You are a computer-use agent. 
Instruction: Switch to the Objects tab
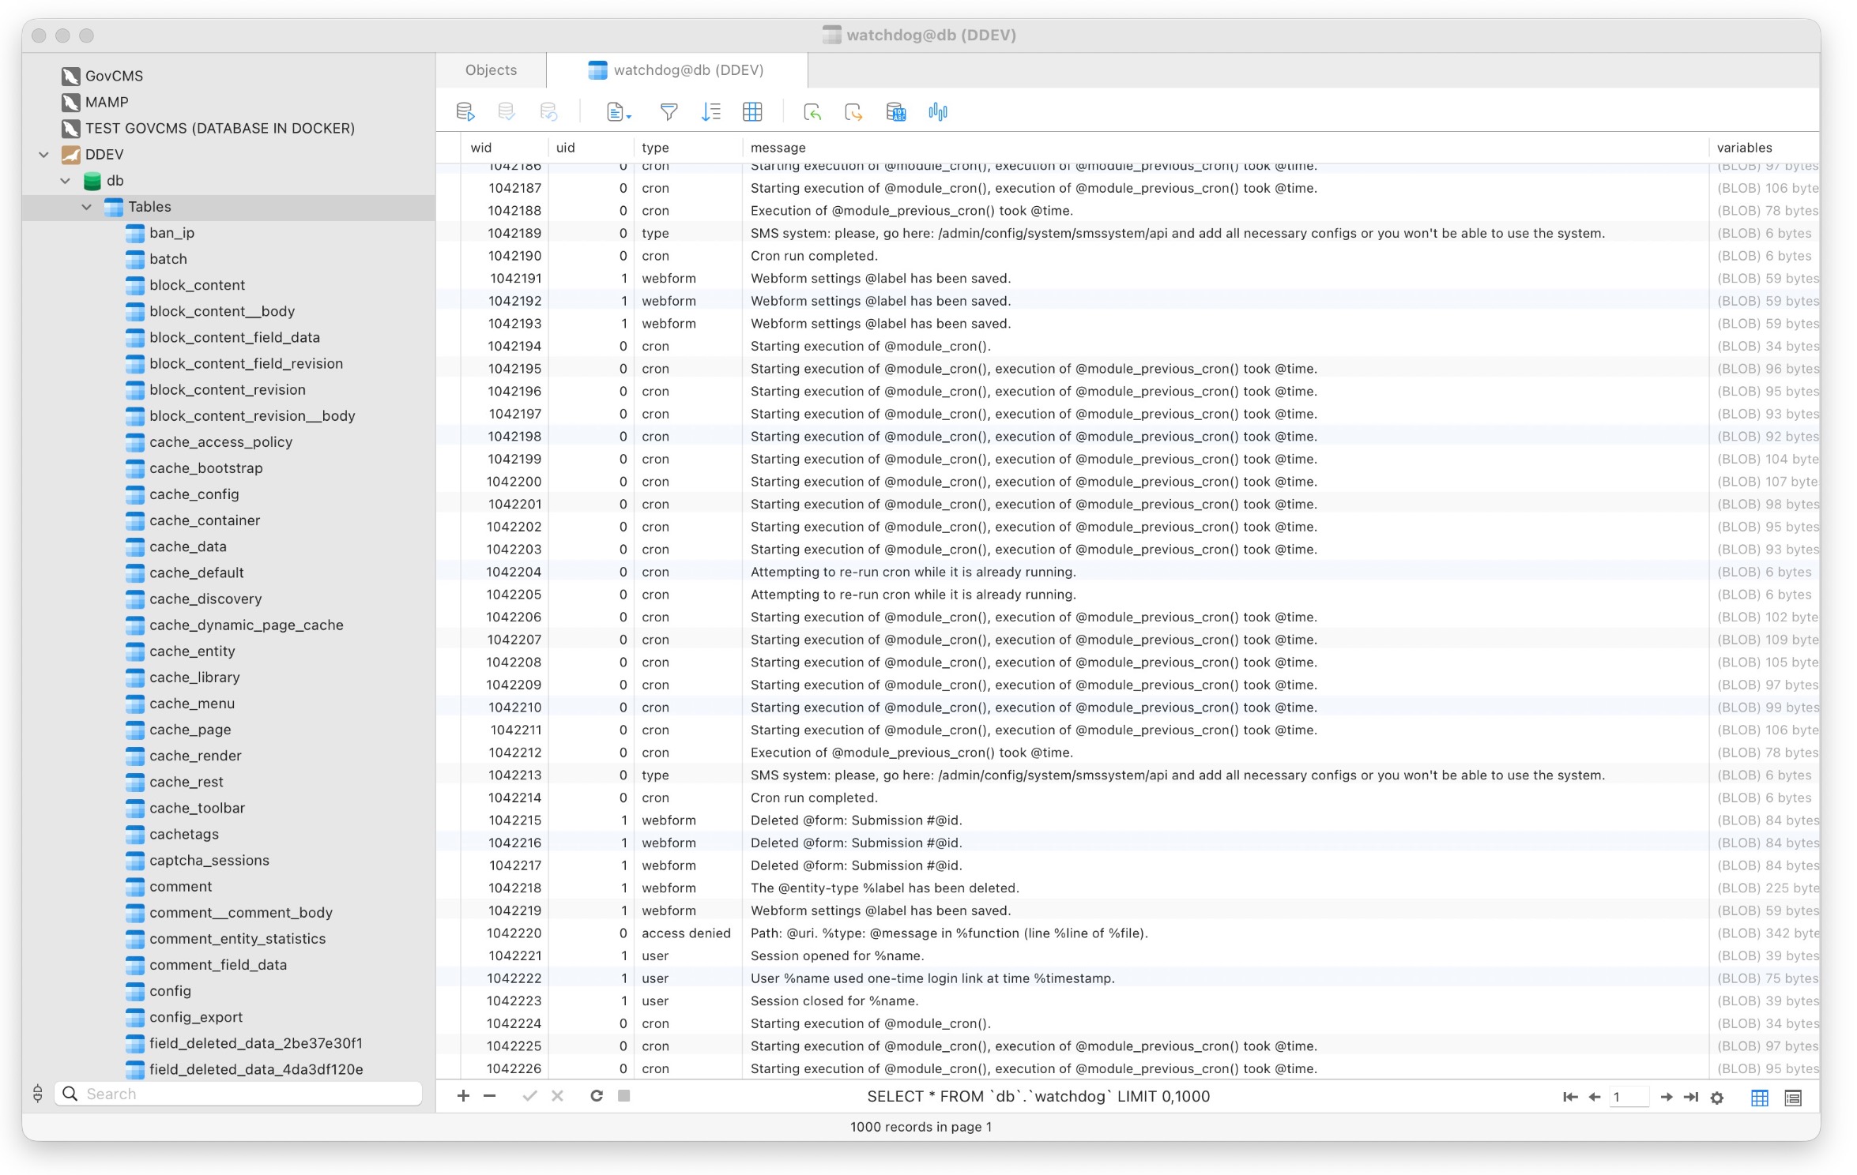491,70
